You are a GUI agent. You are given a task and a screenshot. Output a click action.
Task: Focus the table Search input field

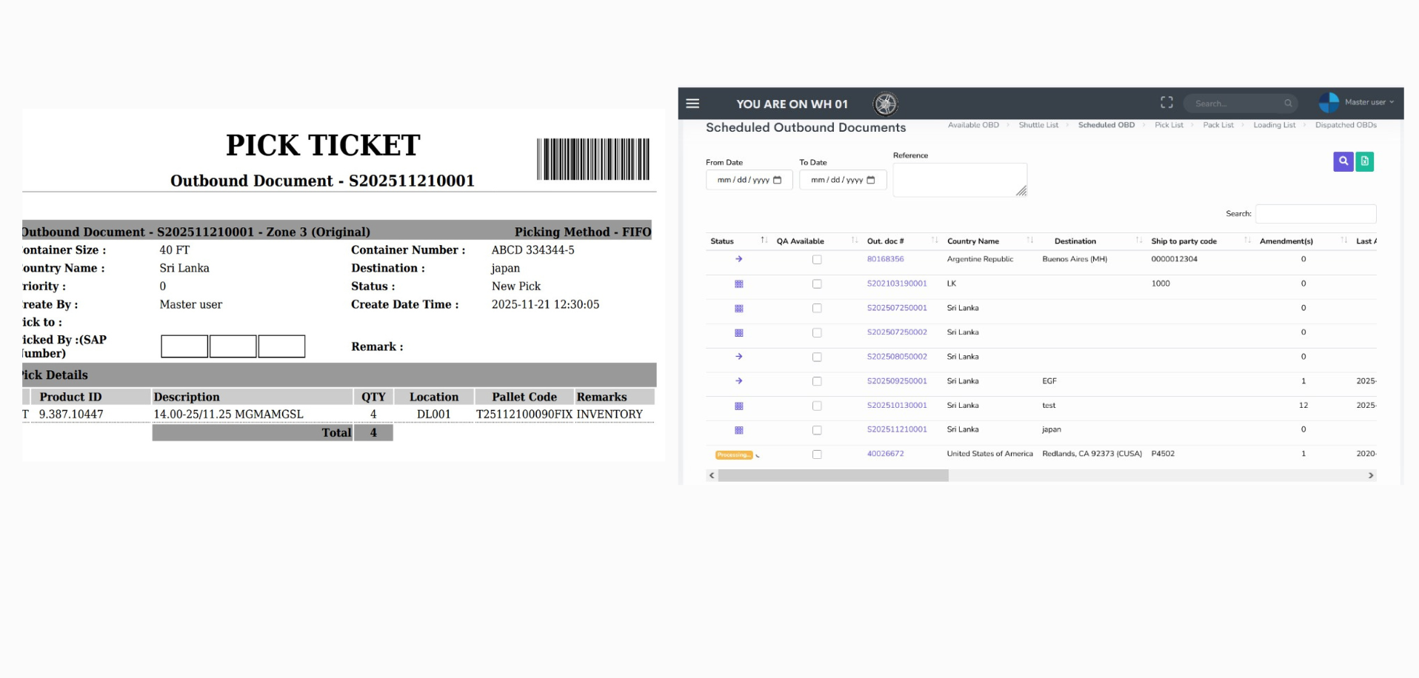pos(1316,214)
